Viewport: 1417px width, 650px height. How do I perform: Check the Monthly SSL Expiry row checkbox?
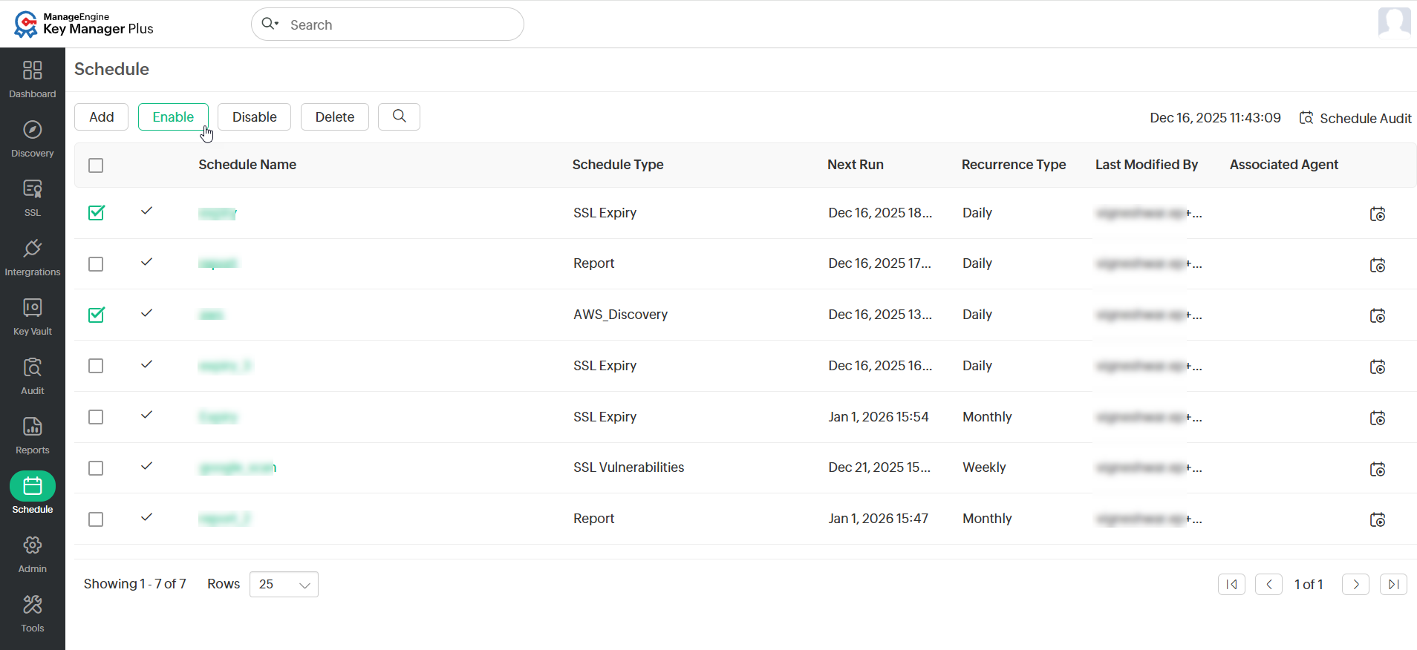point(96,417)
